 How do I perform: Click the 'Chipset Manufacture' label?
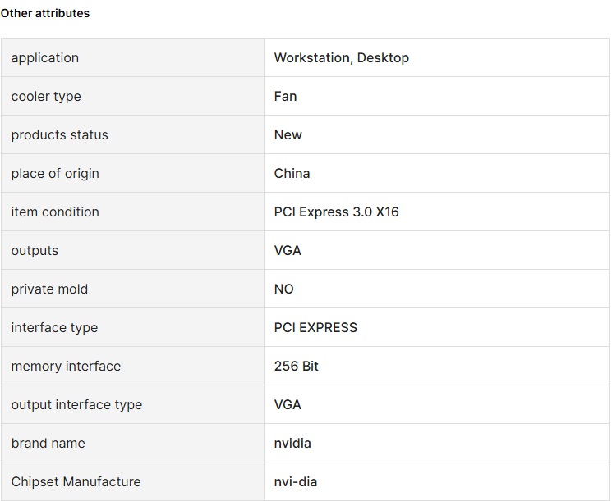(x=76, y=481)
